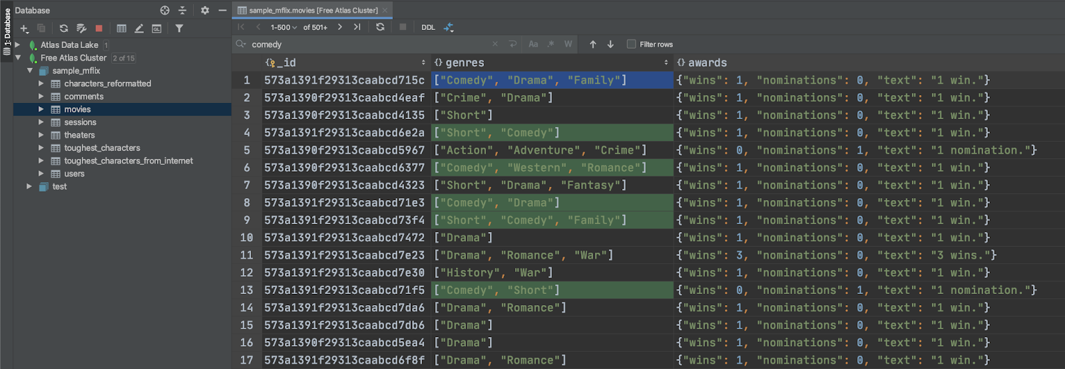The height and width of the screenshot is (369, 1065).
Task: Open the query console QL icon
Action: pyautogui.click(x=156, y=29)
